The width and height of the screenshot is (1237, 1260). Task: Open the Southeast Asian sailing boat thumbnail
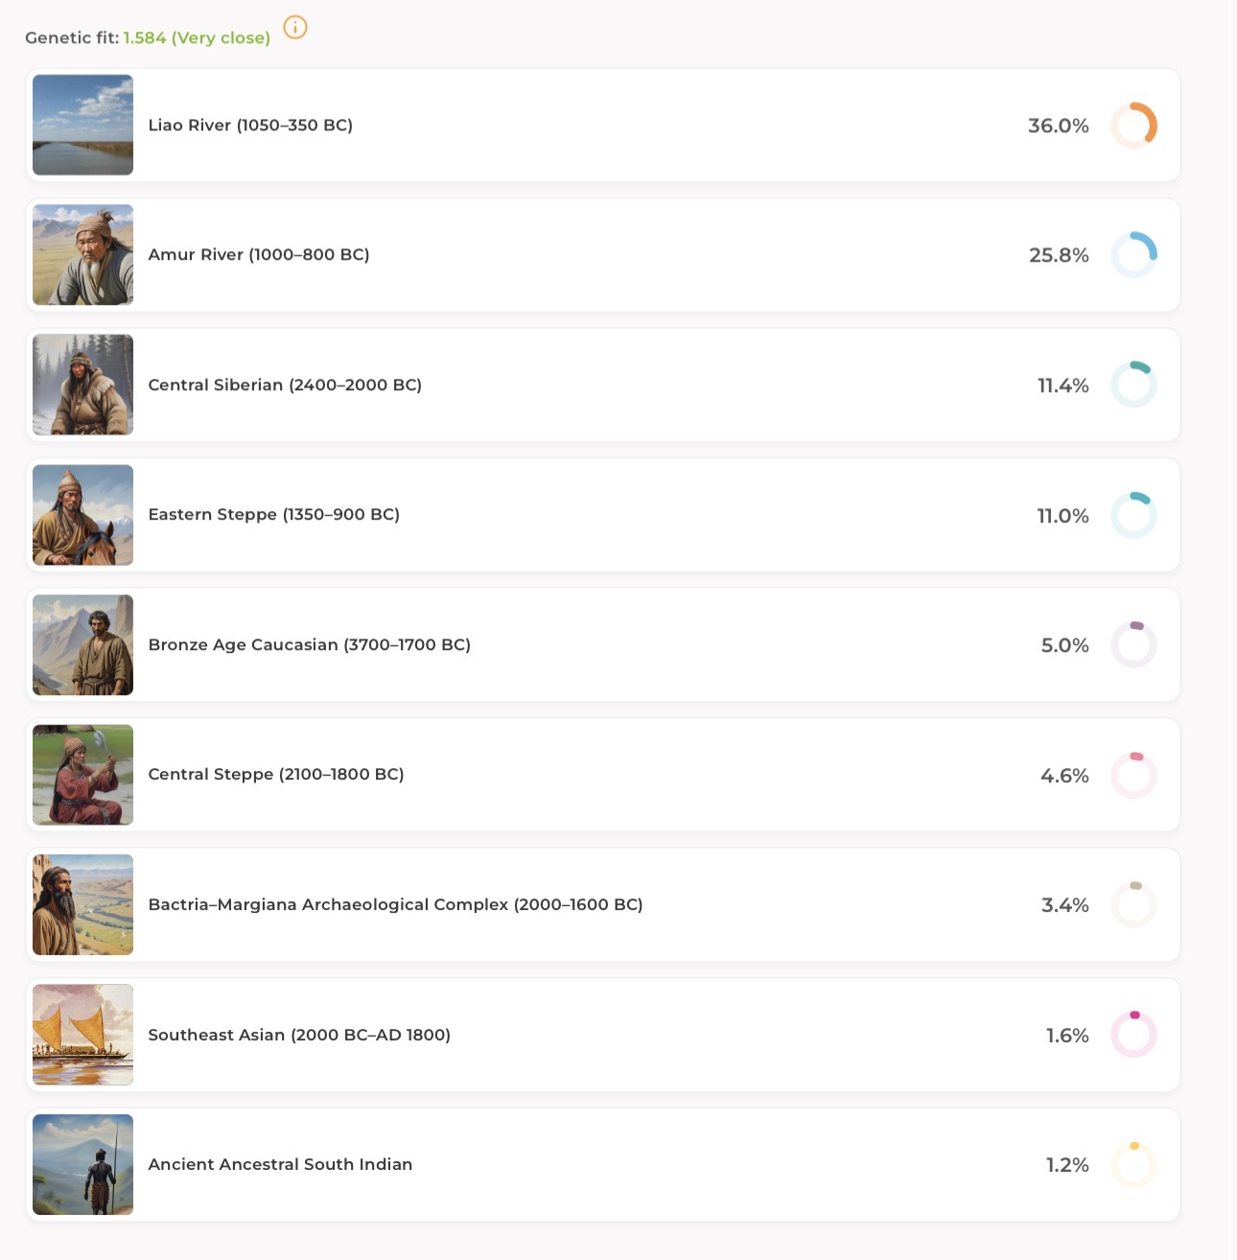[x=82, y=1035]
